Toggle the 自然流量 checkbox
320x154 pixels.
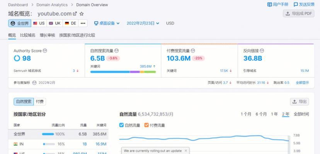click(x=121, y=125)
